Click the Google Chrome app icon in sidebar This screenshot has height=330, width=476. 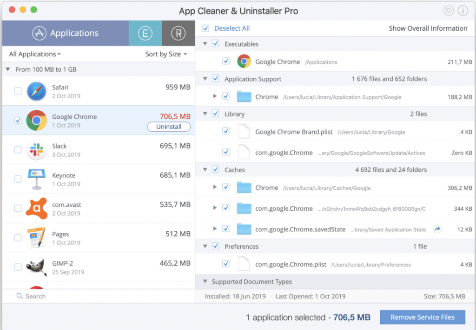(37, 121)
